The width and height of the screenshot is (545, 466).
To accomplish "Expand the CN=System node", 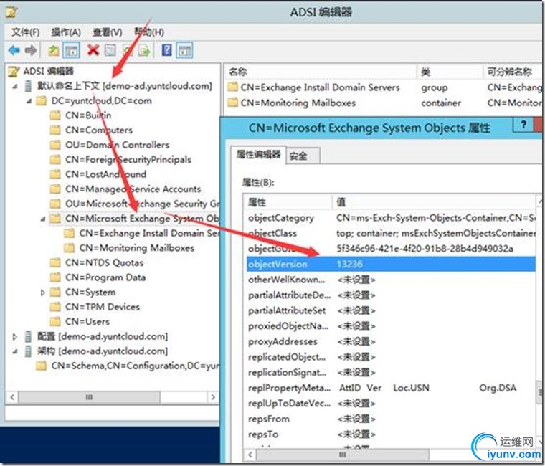I will [43, 293].
